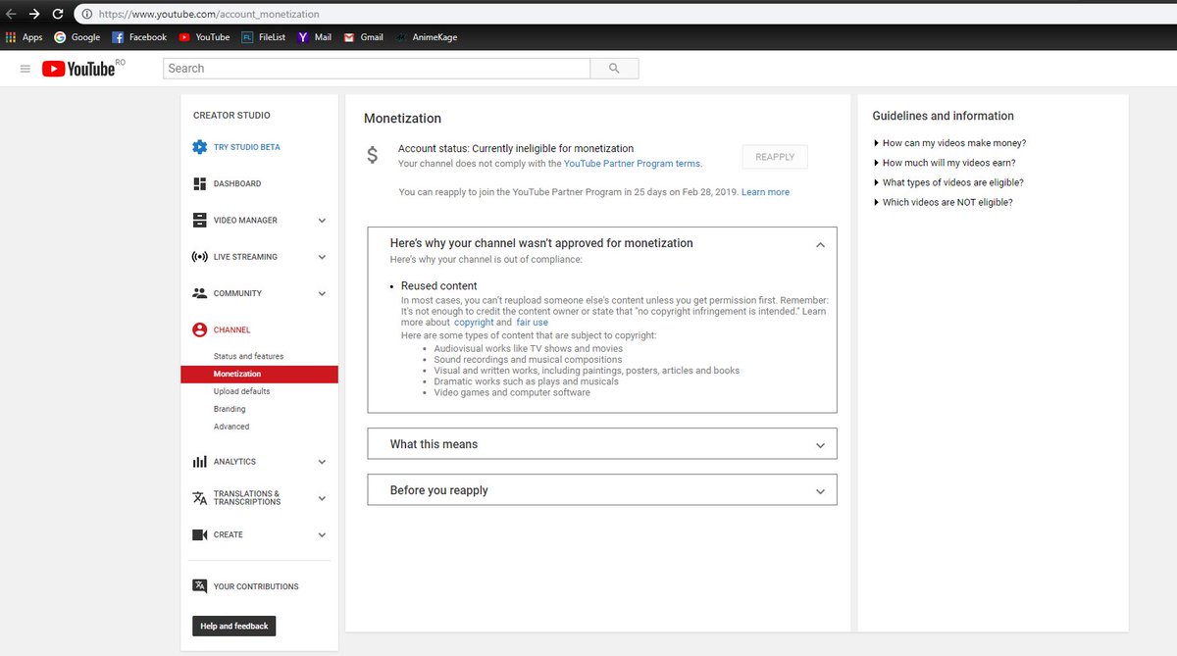Click the Learn more link
The image size is (1177, 656).
pyautogui.click(x=765, y=192)
